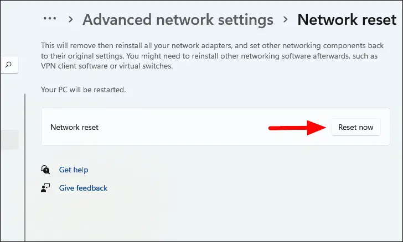
Task: Click the sidebar vertical scrollbar
Action: tap(24, 166)
